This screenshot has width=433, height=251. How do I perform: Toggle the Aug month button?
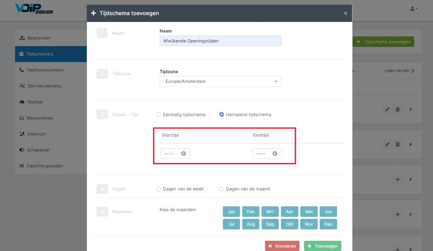pyautogui.click(x=251, y=224)
